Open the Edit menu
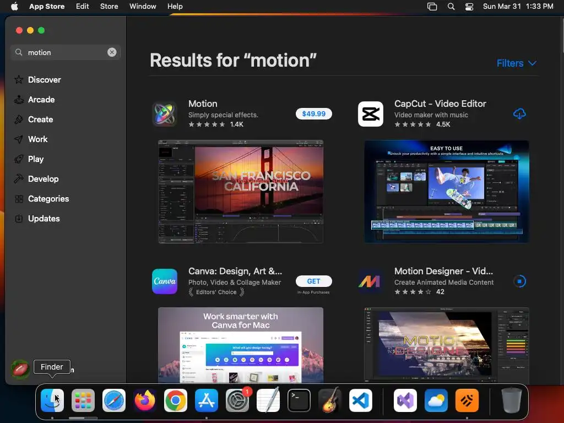 pos(83,6)
